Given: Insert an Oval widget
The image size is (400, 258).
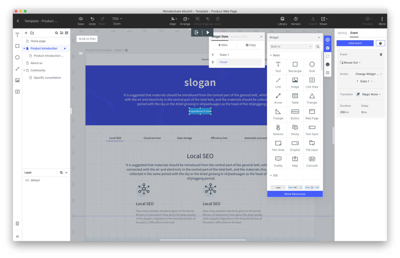Looking at the screenshot, I should (312, 67).
